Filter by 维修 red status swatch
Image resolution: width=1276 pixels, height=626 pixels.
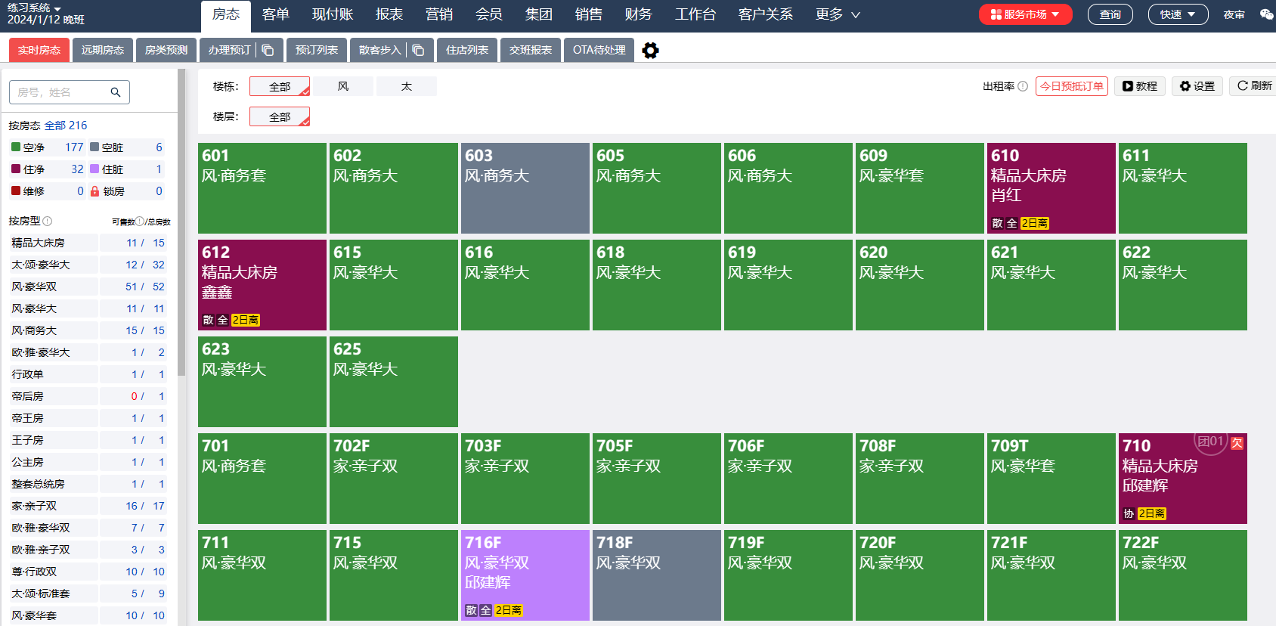click(16, 191)
